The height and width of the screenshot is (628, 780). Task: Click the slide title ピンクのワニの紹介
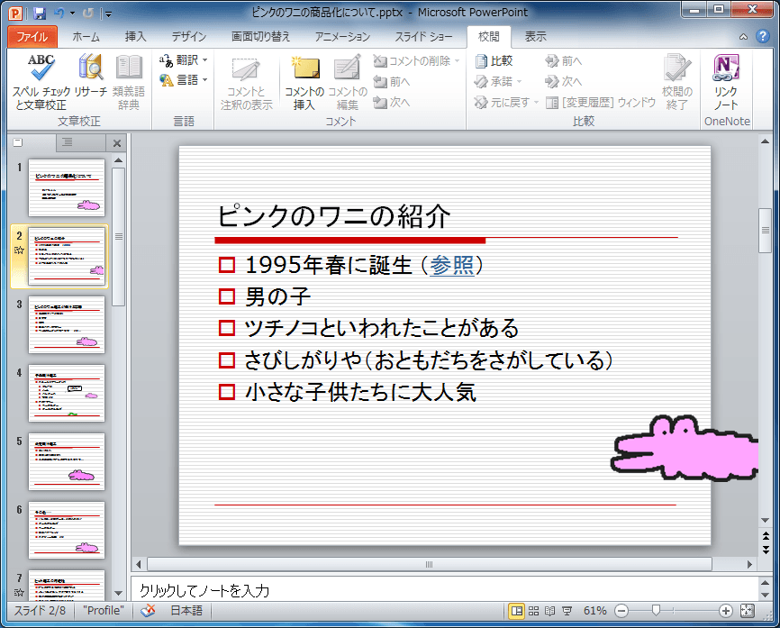(x=334, y=216)
